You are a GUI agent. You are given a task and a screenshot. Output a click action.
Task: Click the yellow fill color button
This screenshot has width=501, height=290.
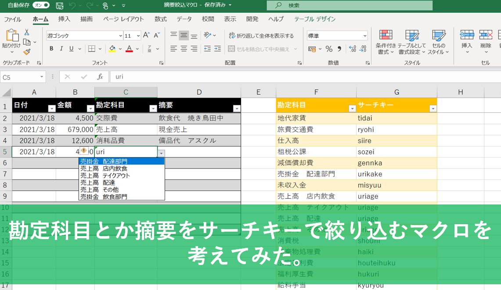click(112, 49)
